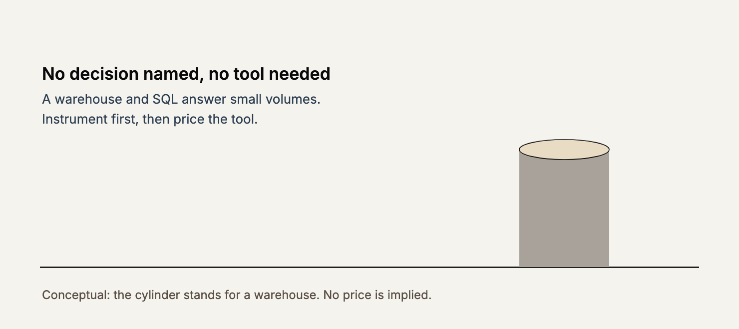Select the word 'Conceptual:' in the footnote
The image size is (739, 329).
[x=76, y=295]
